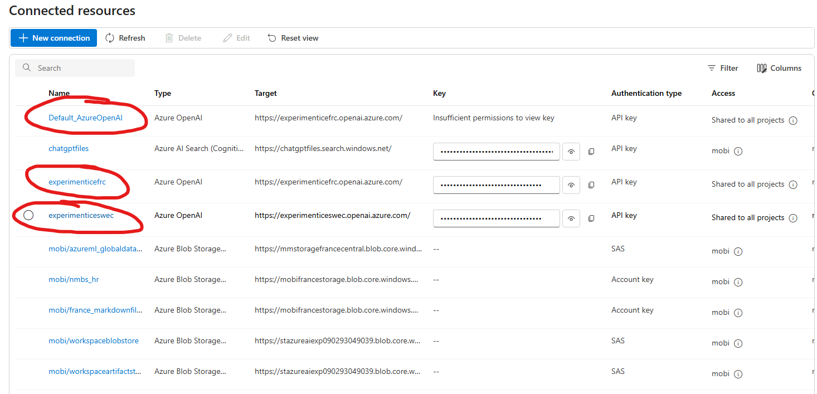
Task: Click the experimenticeswec masked key field
Action: [x=497, y=218]
